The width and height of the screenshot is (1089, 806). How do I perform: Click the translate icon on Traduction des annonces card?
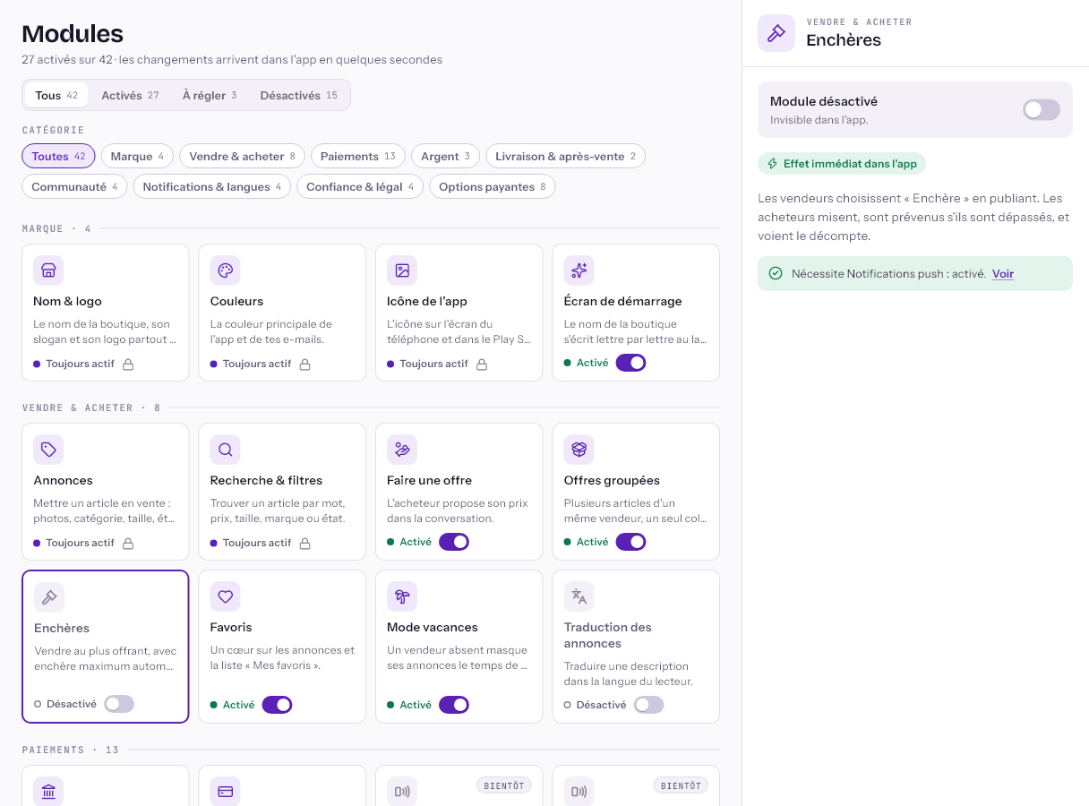579,596
